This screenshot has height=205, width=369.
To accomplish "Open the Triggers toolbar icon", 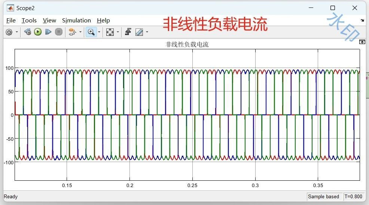I will tap(128, 32).
